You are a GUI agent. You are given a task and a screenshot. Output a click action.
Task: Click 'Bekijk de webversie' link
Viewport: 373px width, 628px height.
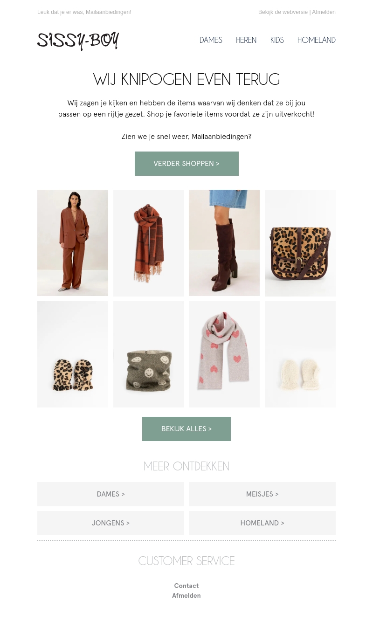[283, 12]
